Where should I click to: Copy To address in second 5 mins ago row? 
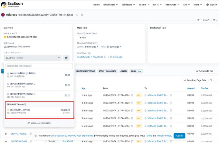[171, 126]
